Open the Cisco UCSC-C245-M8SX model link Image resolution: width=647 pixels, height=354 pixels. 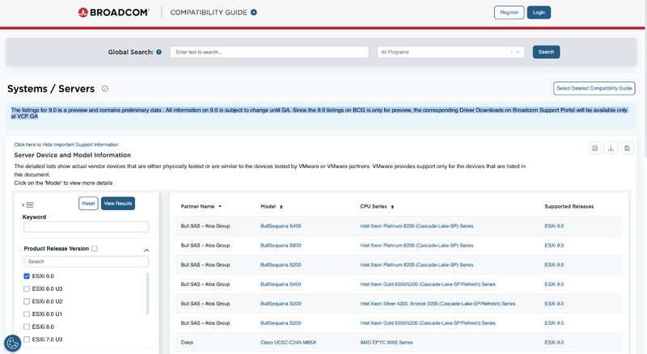coord(288,343)
